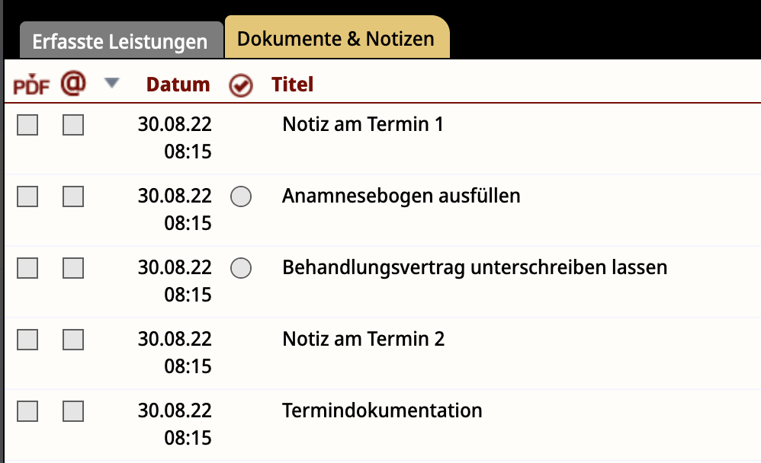This screenshot has height=463, width=761.
Task: Open the Notiz am Termin 2 entry
Action: [x=364, y=339]
